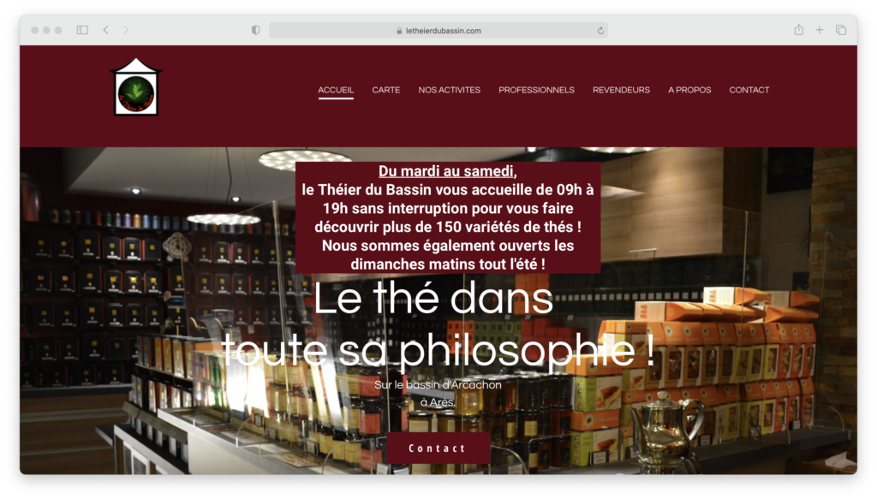Go back with the browser back arrow
877x499 pixels.
(105, 30)
